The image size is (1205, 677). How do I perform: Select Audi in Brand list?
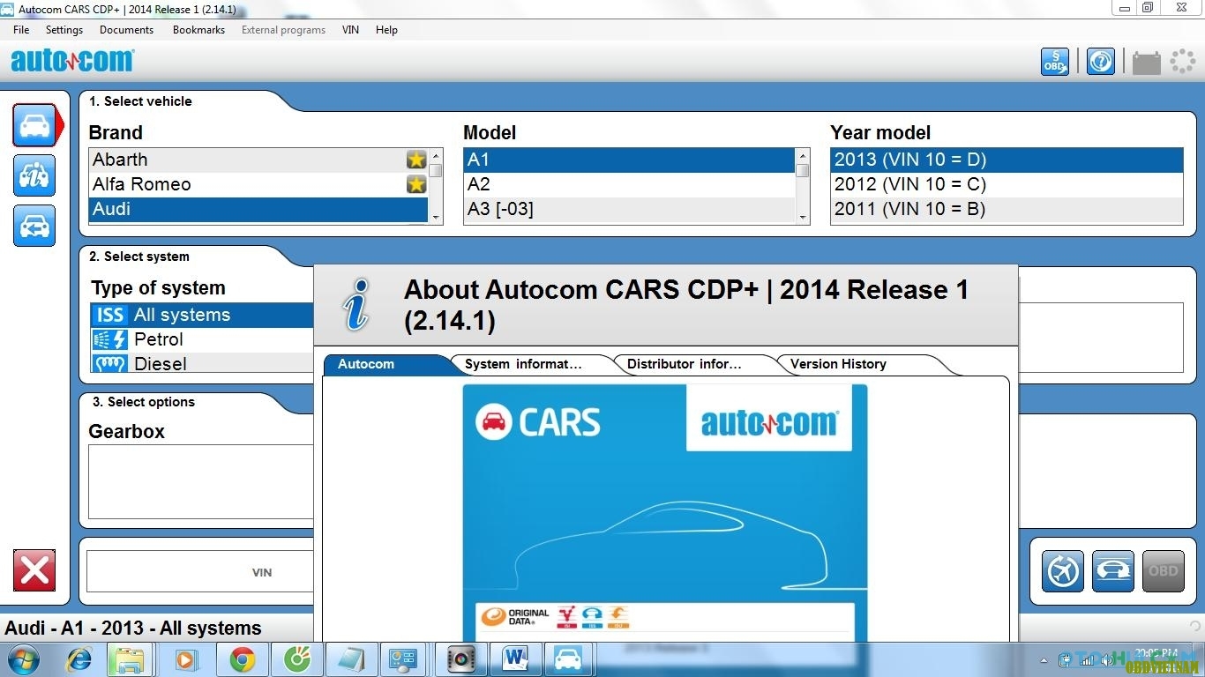258,209
